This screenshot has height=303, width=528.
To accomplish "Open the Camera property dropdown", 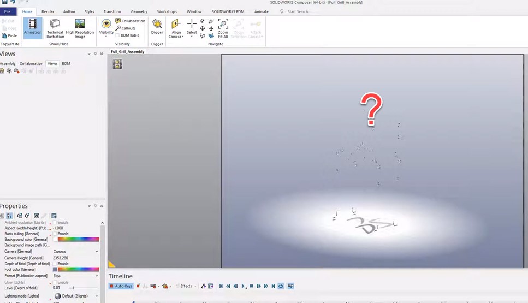I will tap(97, 252).
